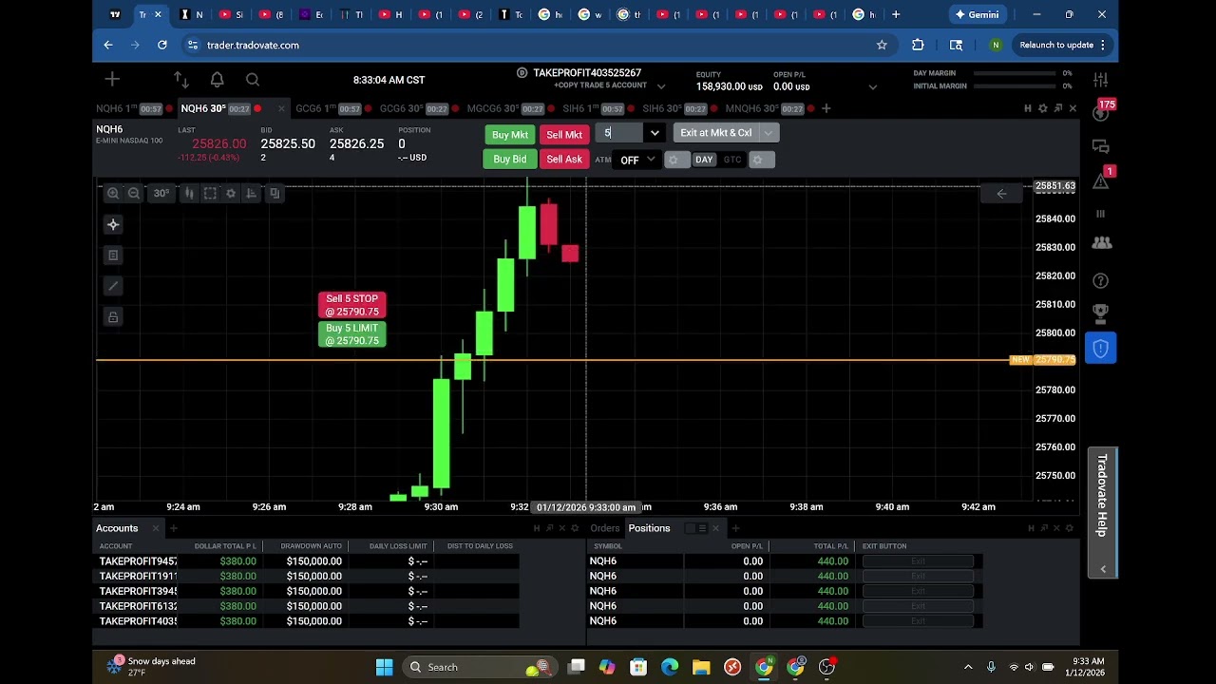Toggle the Positions grouped view icon
The width and height of the screenshot is (1216, 684).
point(691,528)
